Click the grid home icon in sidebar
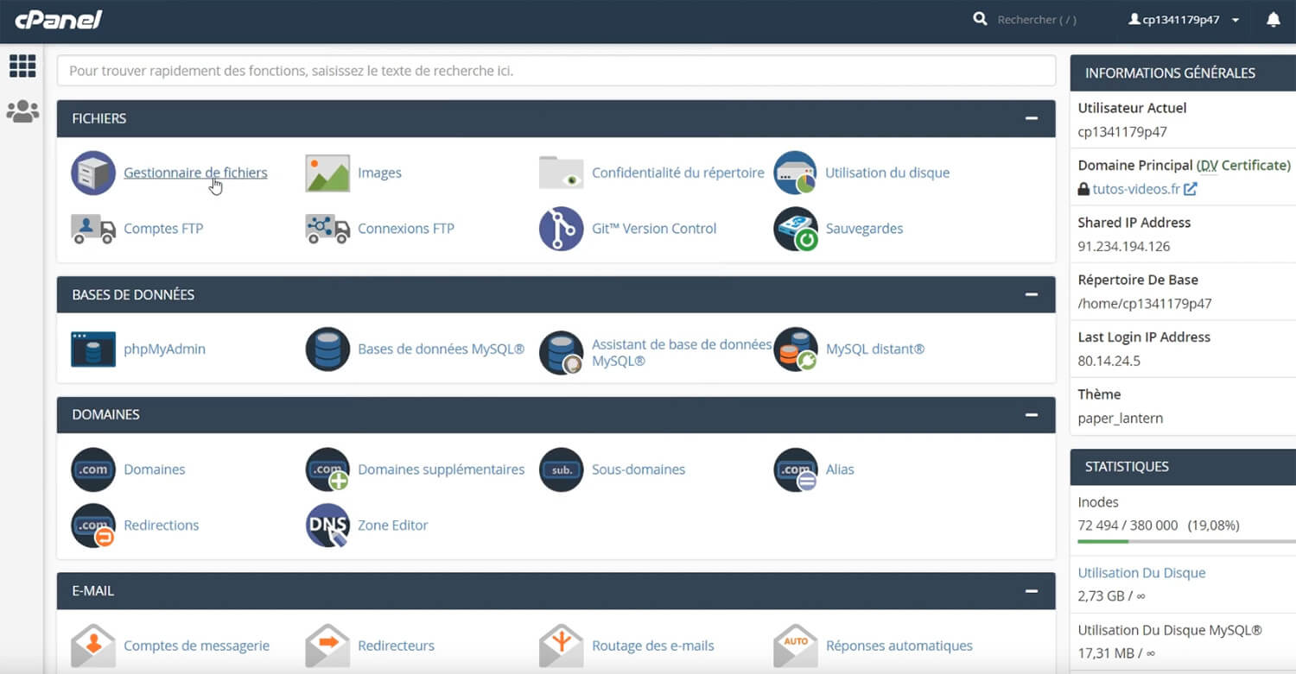This screenshot has height=674, width=1296. click(22, 66)
